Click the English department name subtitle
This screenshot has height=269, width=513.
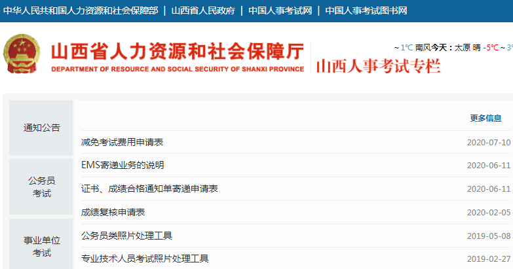(x=177, y=69)
